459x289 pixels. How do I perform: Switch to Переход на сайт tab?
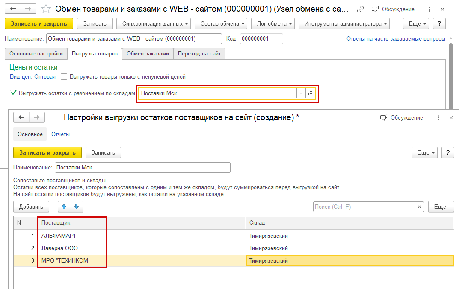pos(199,54)
